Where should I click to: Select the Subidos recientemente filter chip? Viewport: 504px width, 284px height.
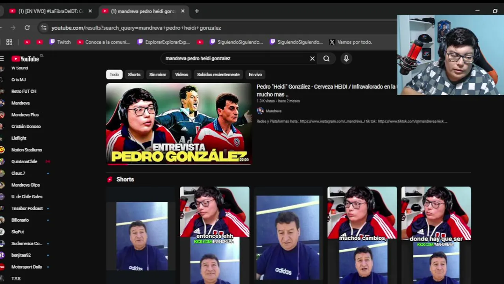218,75
